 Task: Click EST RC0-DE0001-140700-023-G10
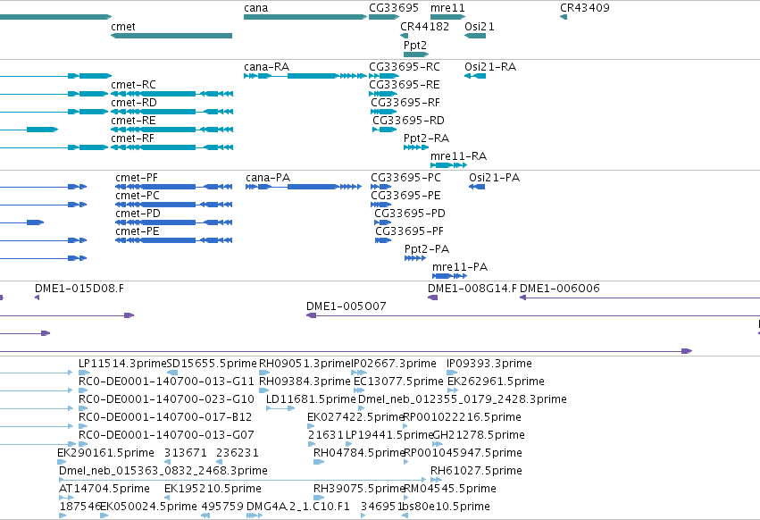pyautogui.click(x=166, y=399)
